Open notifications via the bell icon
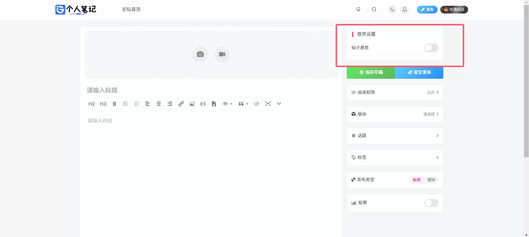This screenshot has height=237, width=529. click(404, 9)
